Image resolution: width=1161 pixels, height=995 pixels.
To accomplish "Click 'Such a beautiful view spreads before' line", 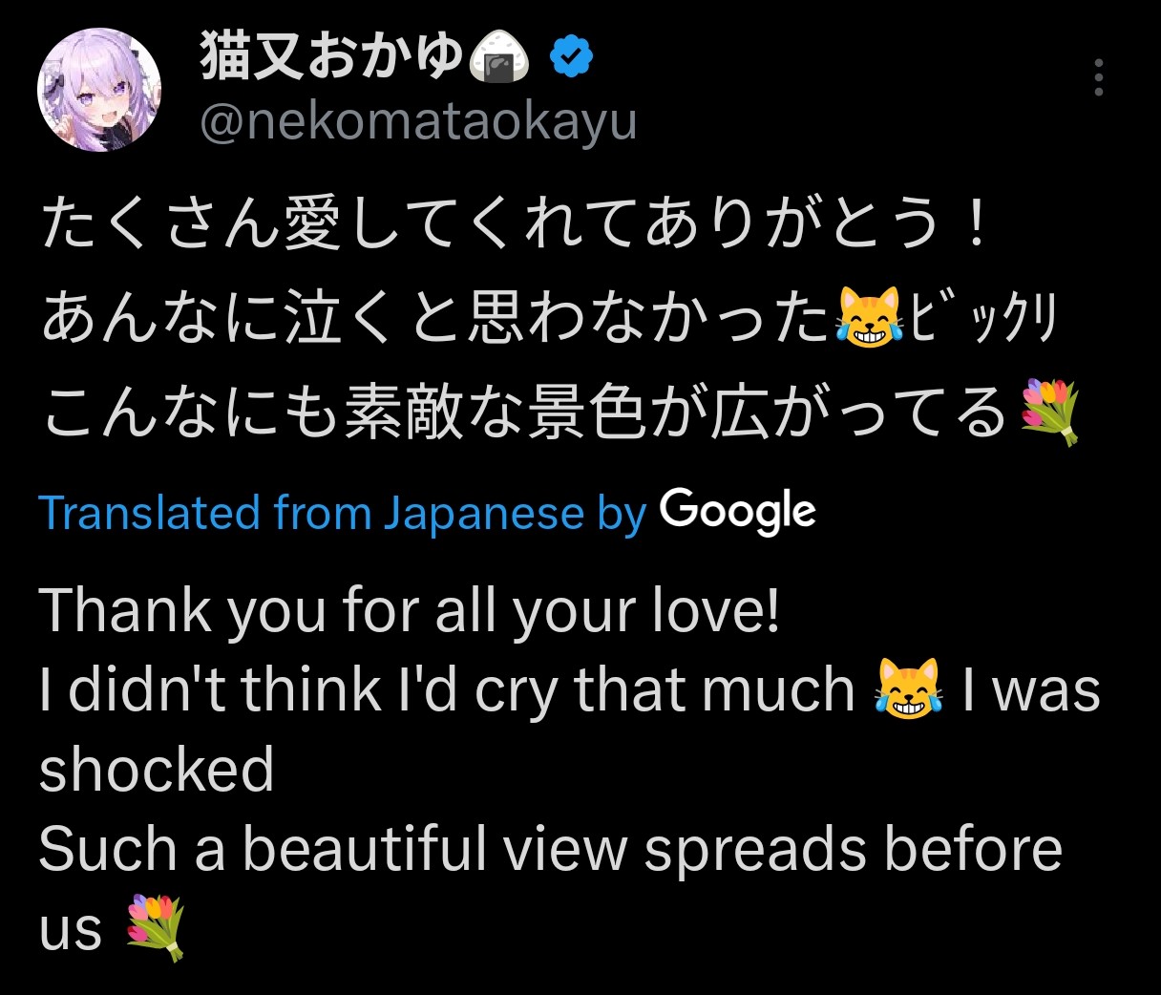I will point(551,850).
